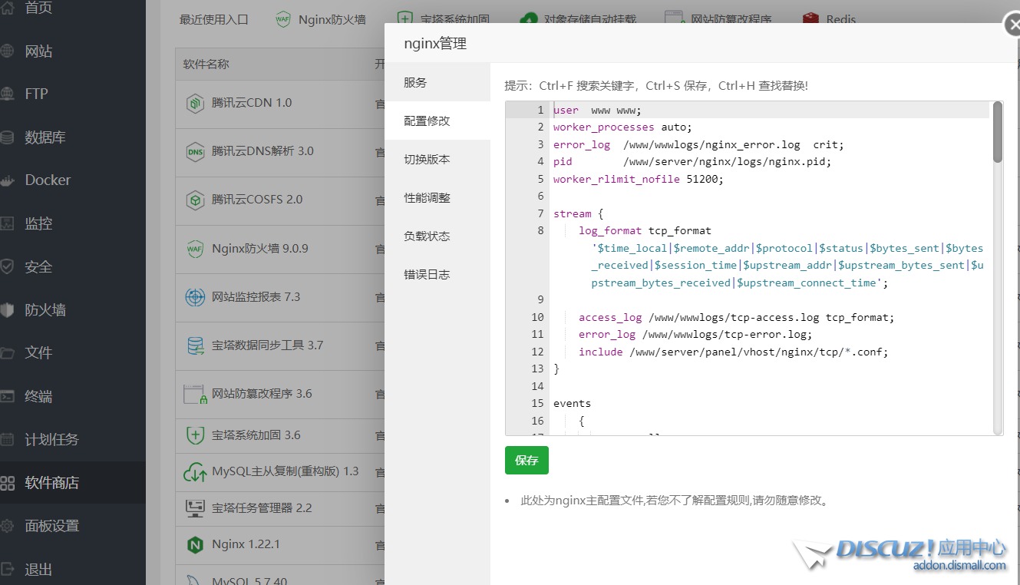Screen dimensions: 1020x585
Task: View the 错误日志 tab
Action: pos(427,275)
